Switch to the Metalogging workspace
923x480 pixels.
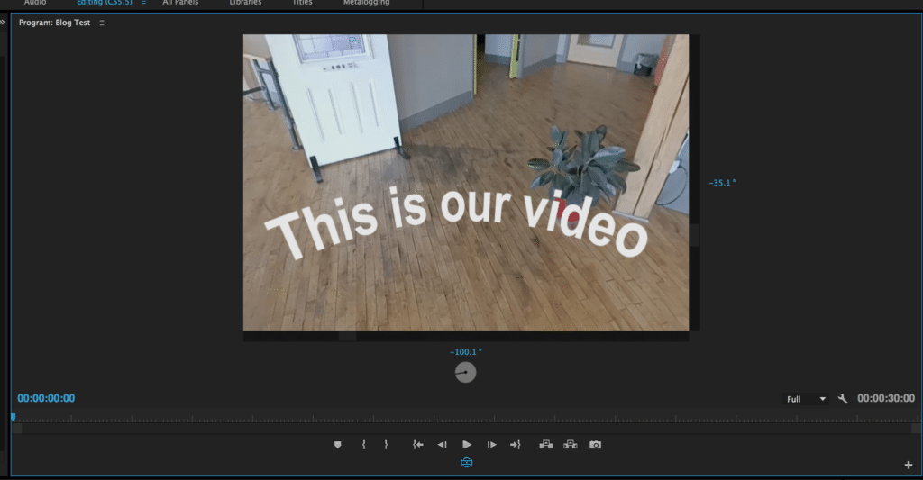366,3
